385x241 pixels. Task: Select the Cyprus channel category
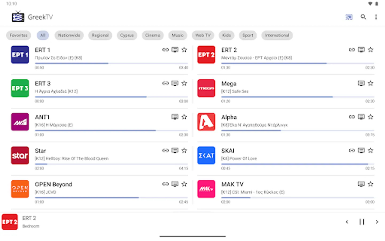click(x=127, y=35)
